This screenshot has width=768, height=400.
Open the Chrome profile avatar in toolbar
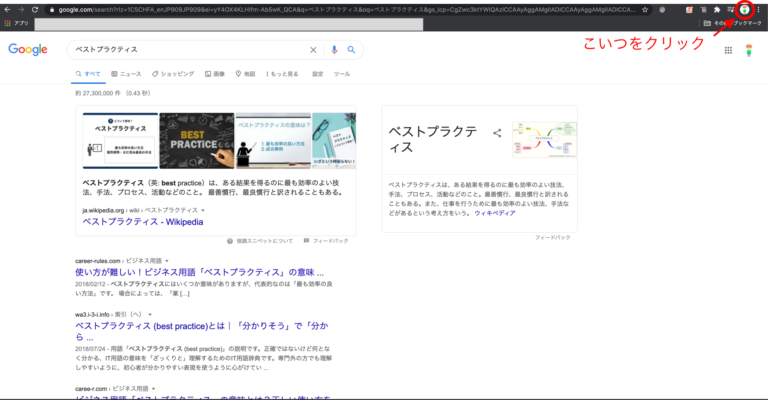click(745, 9)
